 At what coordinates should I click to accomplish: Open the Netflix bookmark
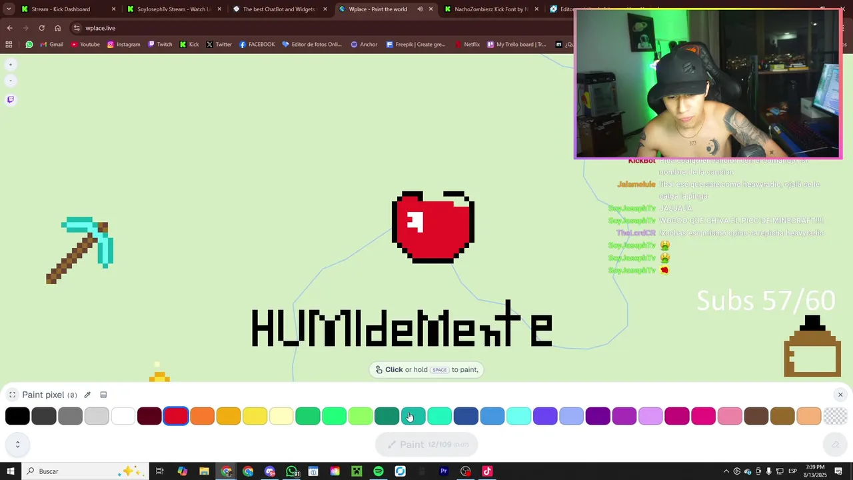(x=467, y=45)
